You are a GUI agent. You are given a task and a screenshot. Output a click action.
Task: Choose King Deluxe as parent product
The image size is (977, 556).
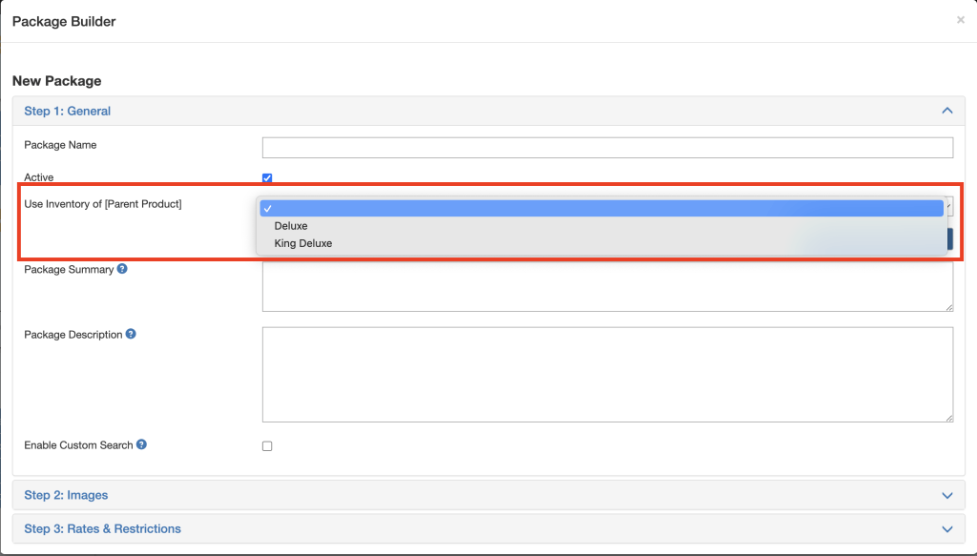pyautogui.click(x=302, y=243)
